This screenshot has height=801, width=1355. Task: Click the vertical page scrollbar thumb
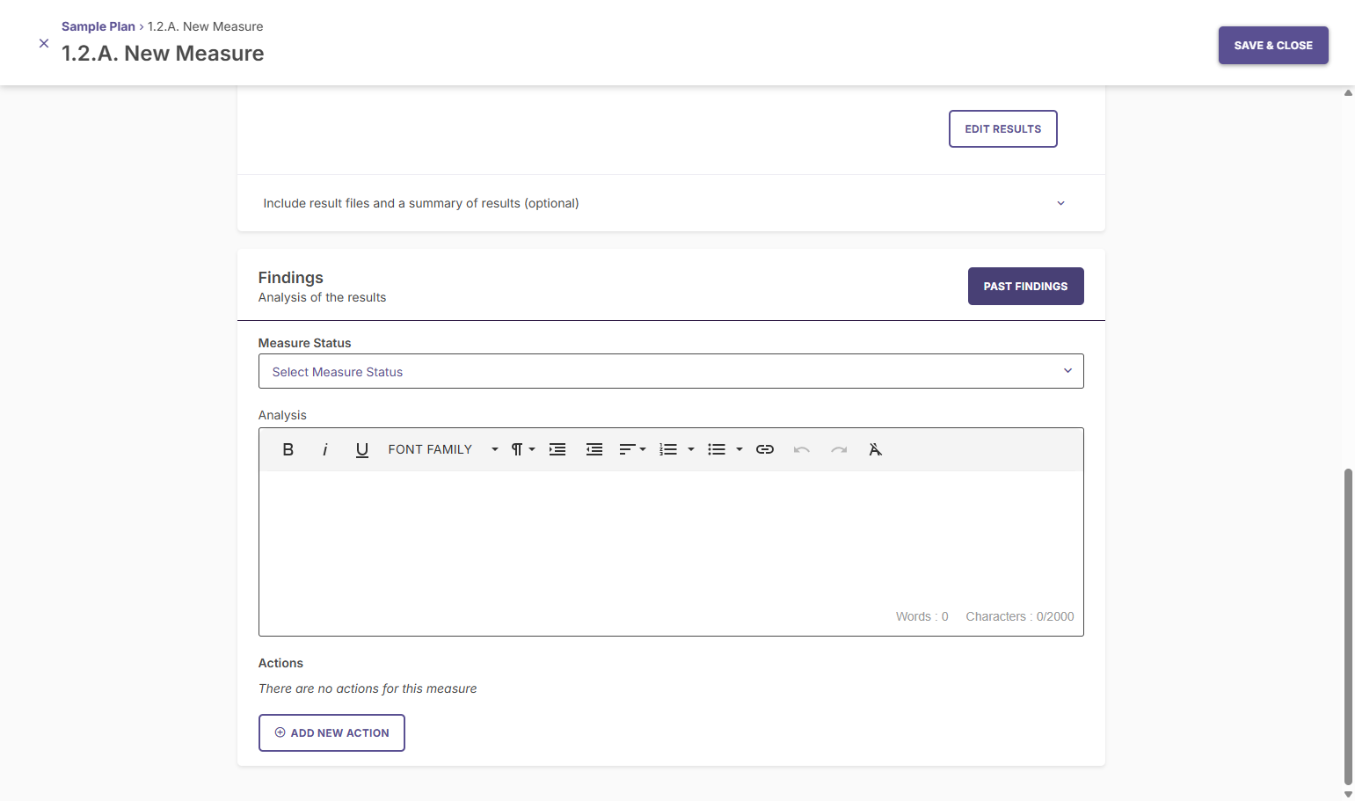1348,626
